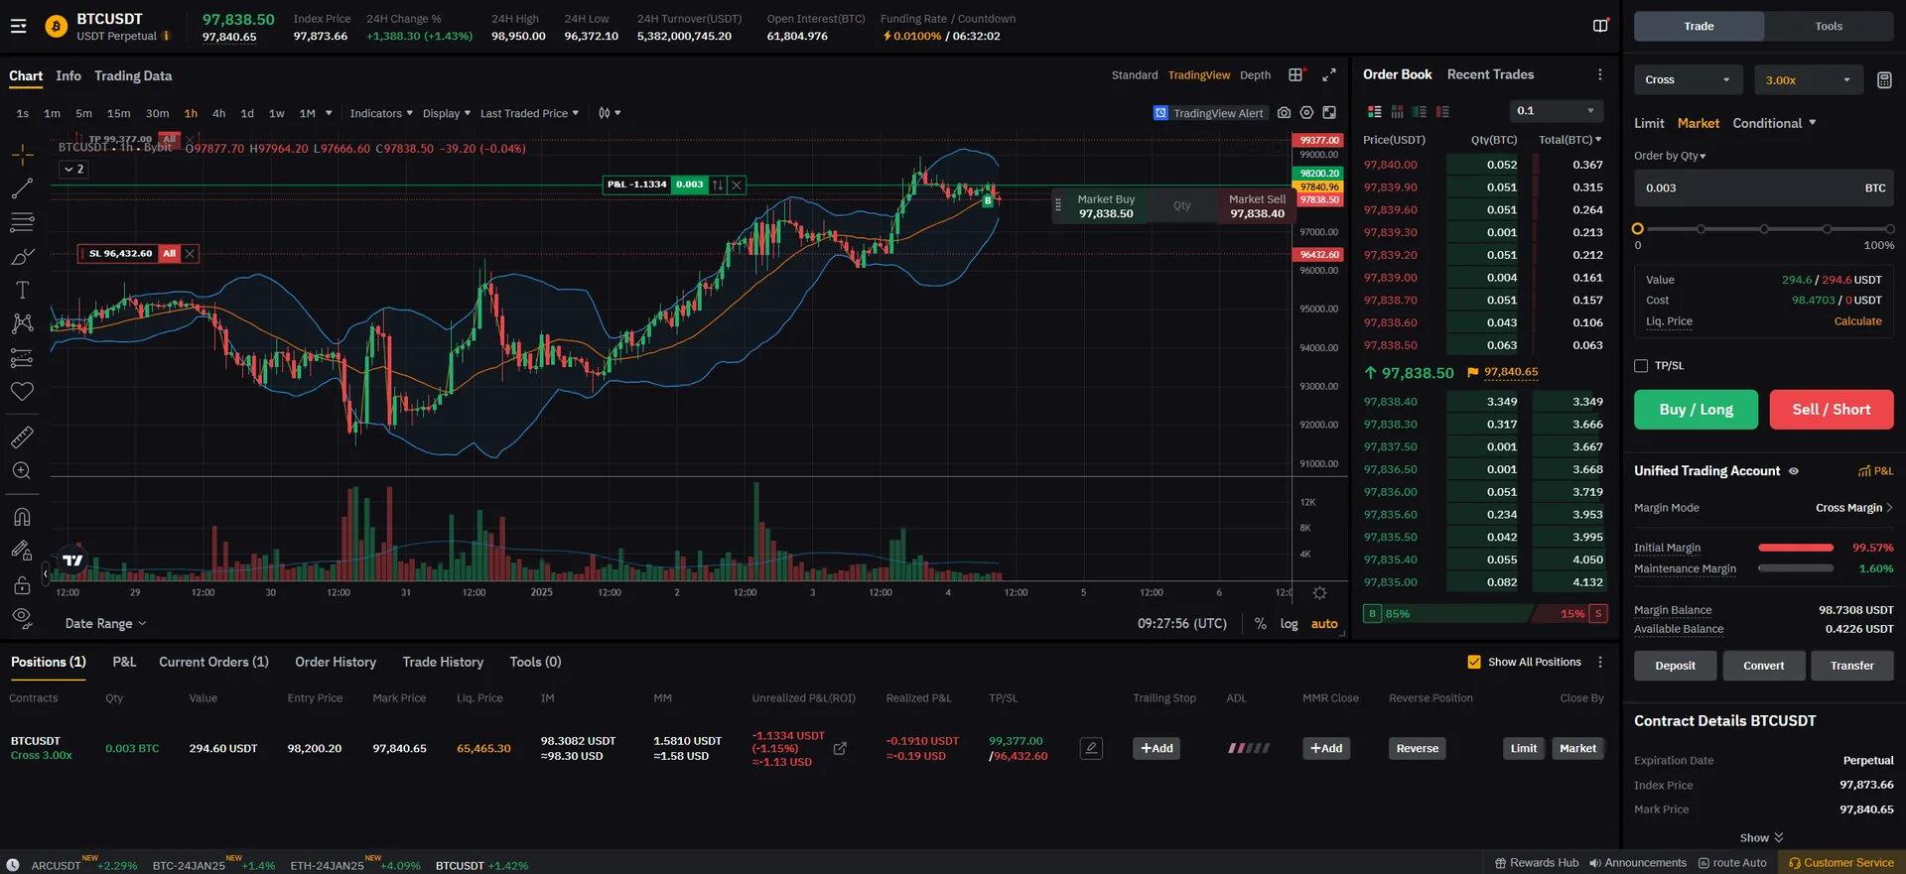Click the edit TP/SL pencil icon
1906x874 pixels.
coord(1091,748)
